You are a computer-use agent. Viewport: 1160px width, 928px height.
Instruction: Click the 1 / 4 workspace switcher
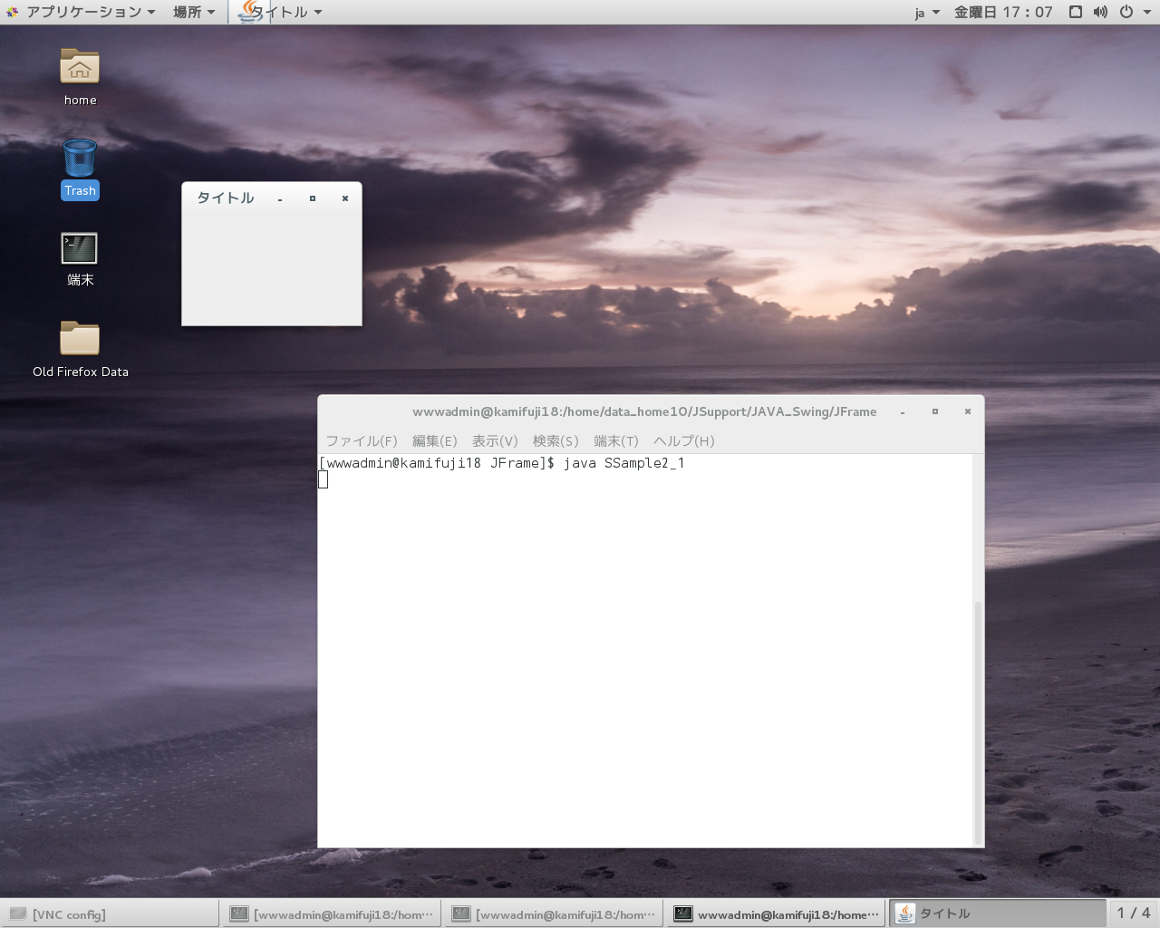pos(1133,913)
